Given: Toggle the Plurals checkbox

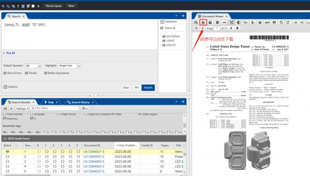Looking at the screenshot, I should tap(26, 73).
